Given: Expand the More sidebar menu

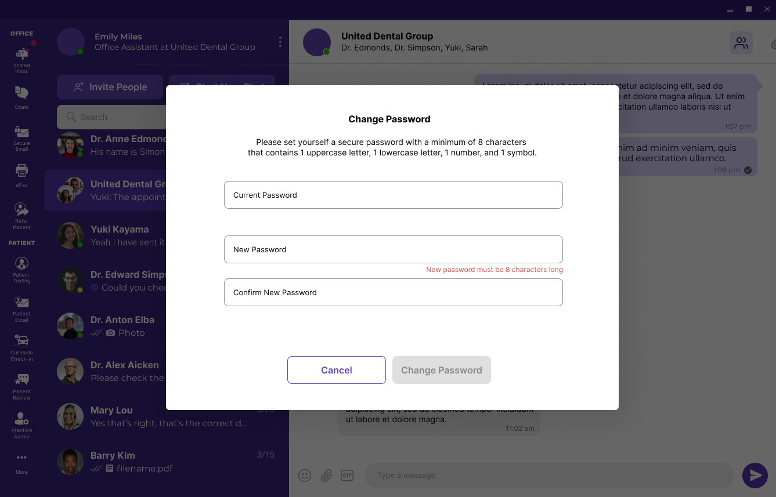Looking at the screenshot, I should [21, 458].
